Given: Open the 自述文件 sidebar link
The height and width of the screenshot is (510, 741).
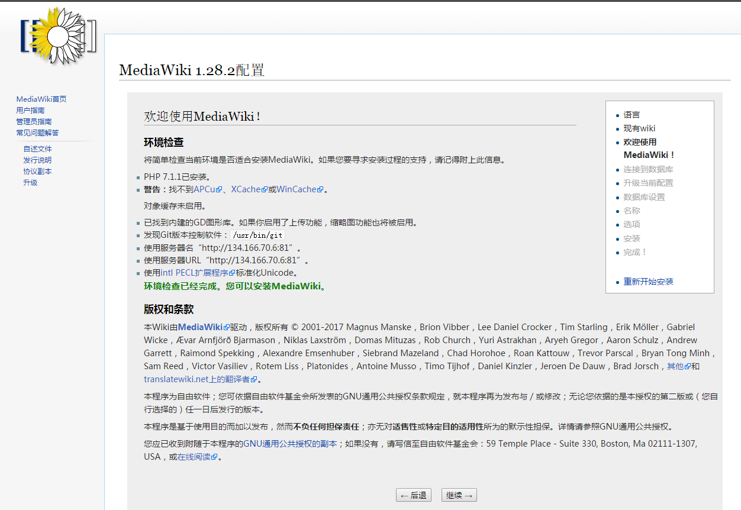Looking at the screenshot, I should (38, 149).
